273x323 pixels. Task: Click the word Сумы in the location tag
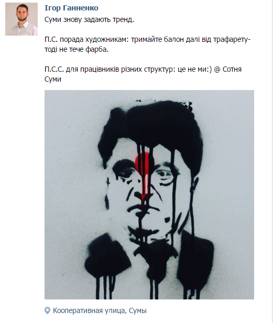click(x=138, y=310)
